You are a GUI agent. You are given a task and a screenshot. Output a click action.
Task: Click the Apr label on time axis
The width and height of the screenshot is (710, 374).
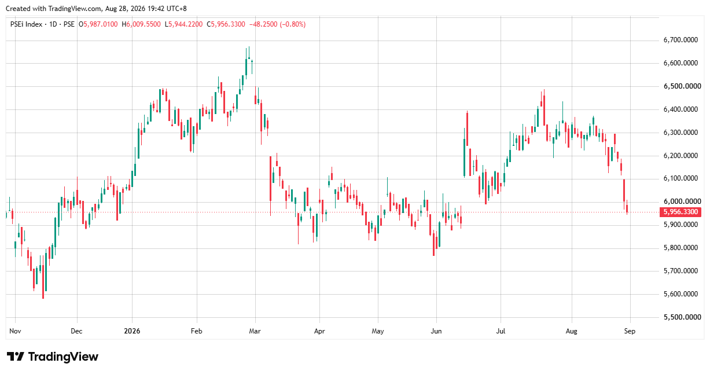(x=319, y=332)
